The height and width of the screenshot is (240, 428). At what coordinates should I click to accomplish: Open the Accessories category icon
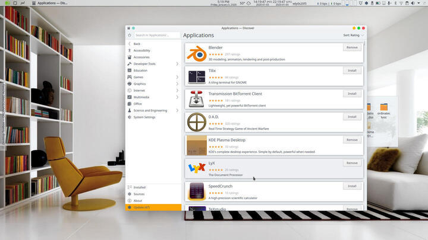click(x=130, y=57)
